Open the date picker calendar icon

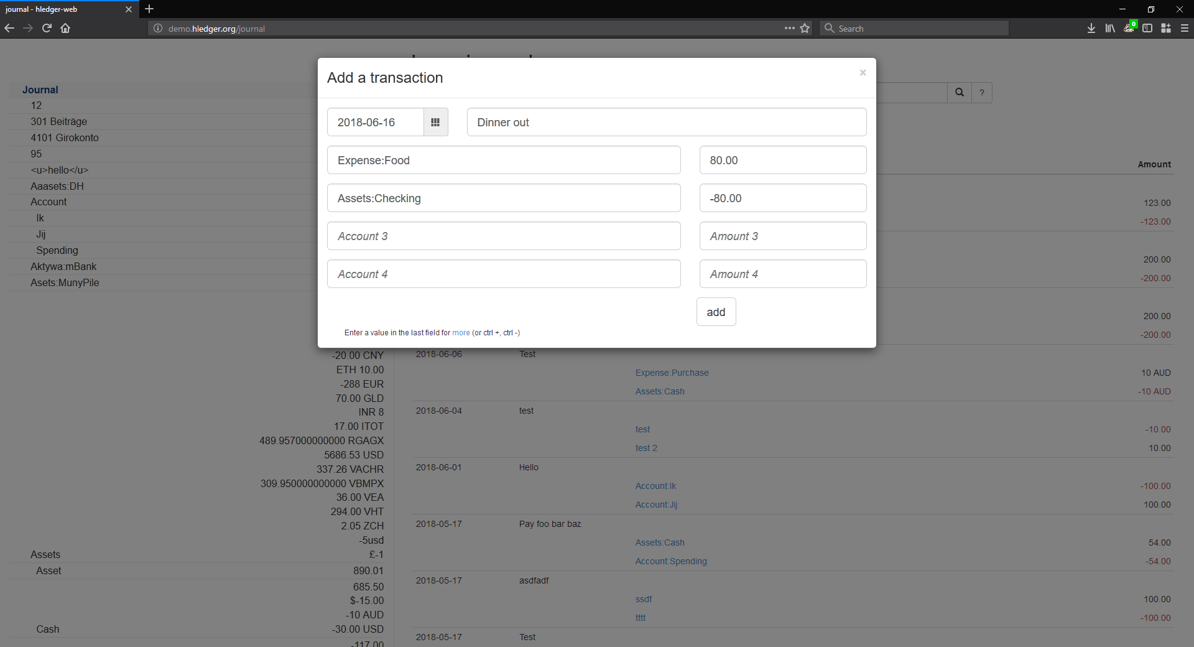point(435,123)
